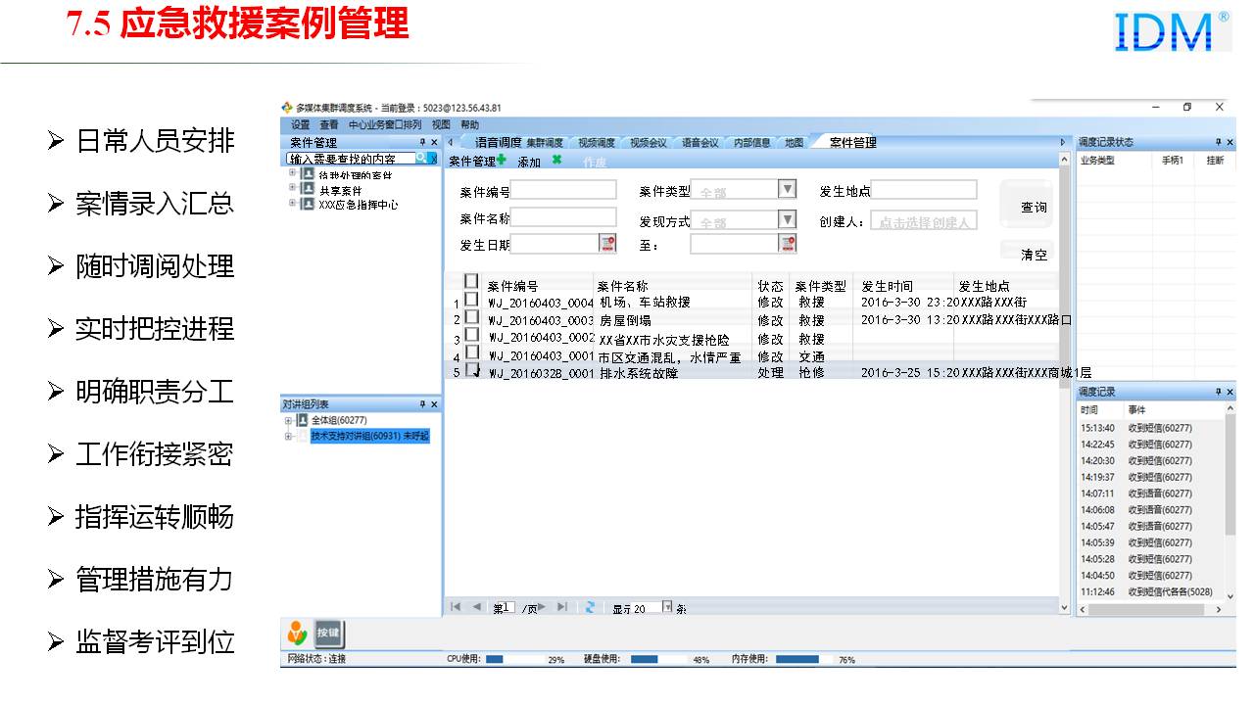Image resolution: width=1254 pixels, height=705 pixels.
Task: Switch to the 视频会议 tab
Action: click(648, 143)
